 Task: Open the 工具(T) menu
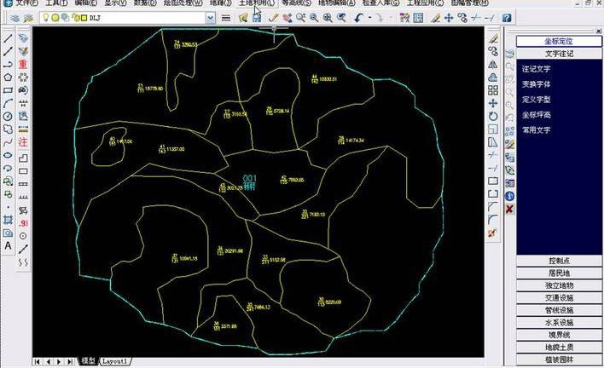pos(56,3)
